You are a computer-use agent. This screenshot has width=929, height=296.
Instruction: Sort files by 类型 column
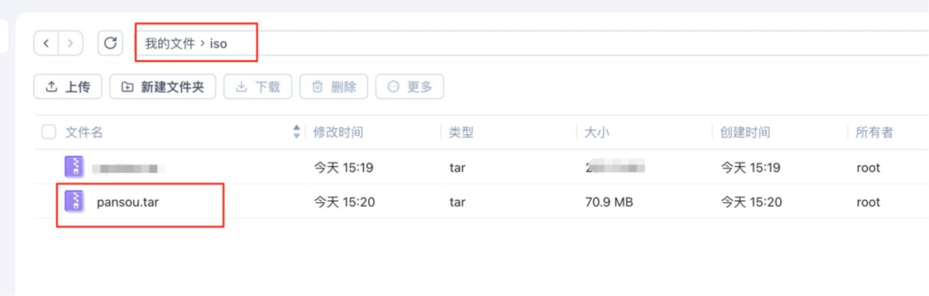pyautogui.click(x=461, y=132)
